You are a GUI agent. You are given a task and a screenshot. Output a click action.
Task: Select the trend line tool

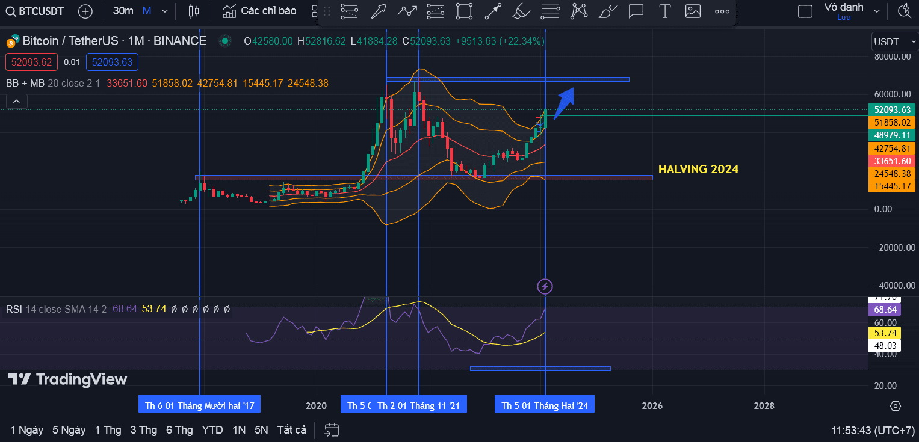coord(493,11)
